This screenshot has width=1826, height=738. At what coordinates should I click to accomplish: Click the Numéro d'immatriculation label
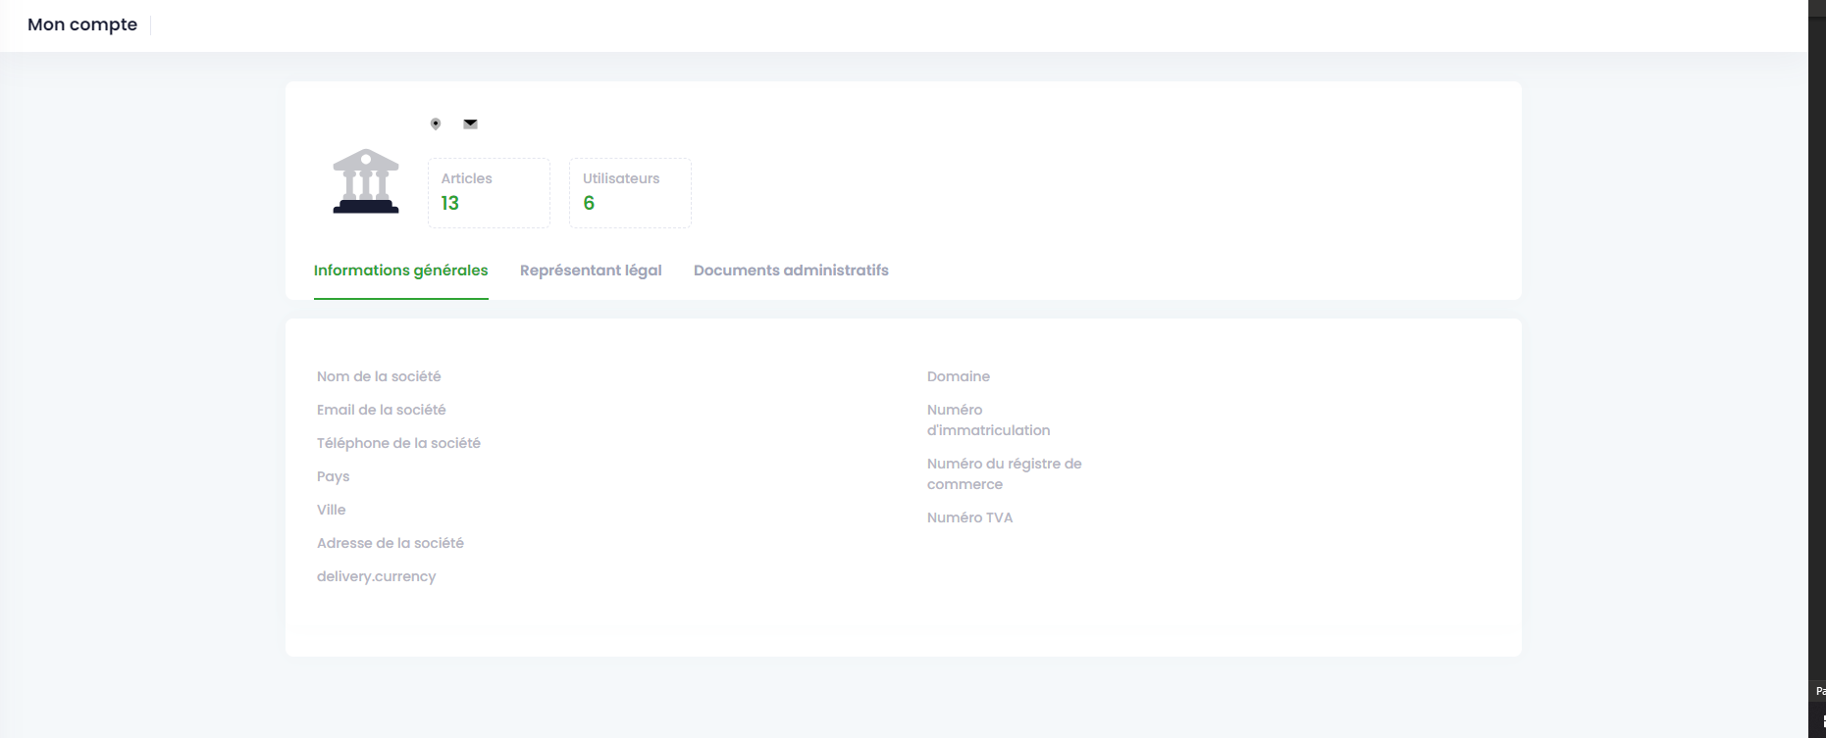[x=988, y=419]
